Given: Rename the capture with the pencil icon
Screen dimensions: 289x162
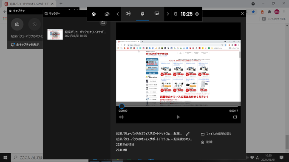Looking at the screenshot, I should click(x=187, y=134).
